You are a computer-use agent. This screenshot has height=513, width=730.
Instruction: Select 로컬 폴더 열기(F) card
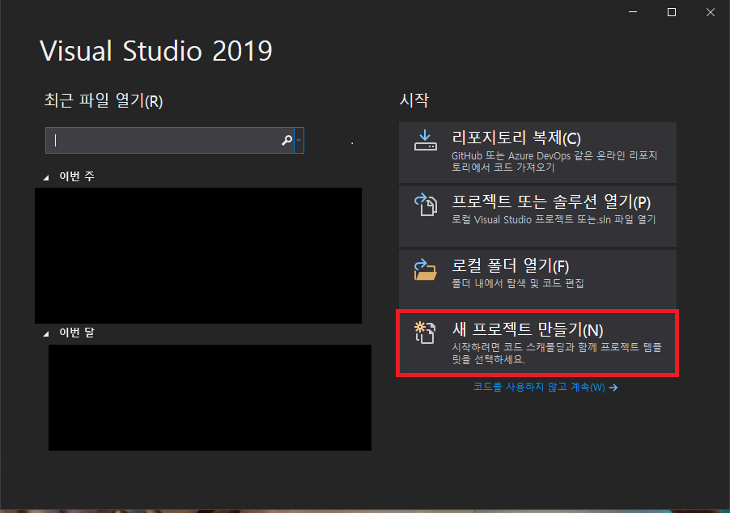(x=537, y=279)
